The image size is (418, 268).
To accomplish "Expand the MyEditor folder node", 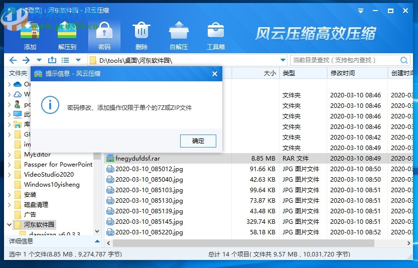I will point(10,155).
